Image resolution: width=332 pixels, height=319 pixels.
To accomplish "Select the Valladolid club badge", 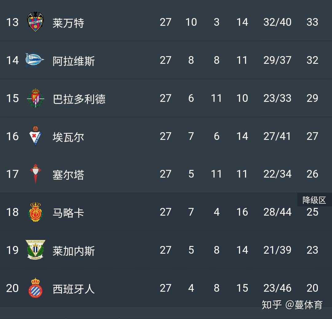I will coord(35,98).
